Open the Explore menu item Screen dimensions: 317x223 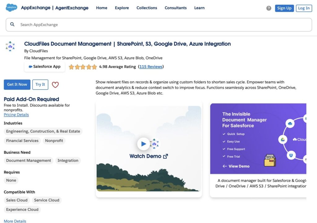(x=122, y=8)
